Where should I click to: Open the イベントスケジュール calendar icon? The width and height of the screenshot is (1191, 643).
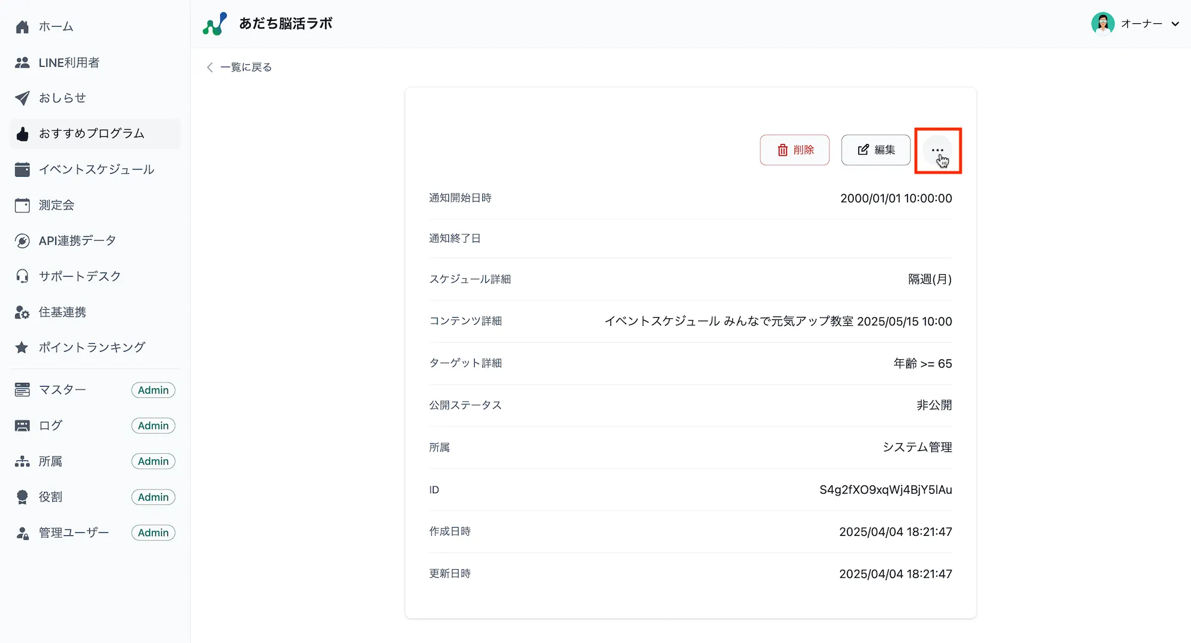pyautogui.click(x=22, y=169)
